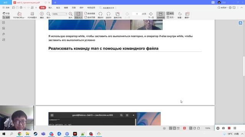Image resolution: width=245 pixels, height=137 pixels.
Task: Toggle actual size view (实际大小)
Action: [78, 15]
